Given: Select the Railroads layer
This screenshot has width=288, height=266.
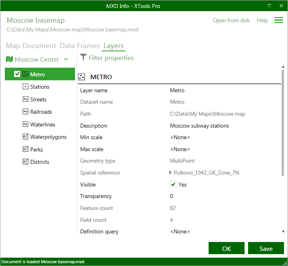Looking at the screenshot, I should 41,112.
